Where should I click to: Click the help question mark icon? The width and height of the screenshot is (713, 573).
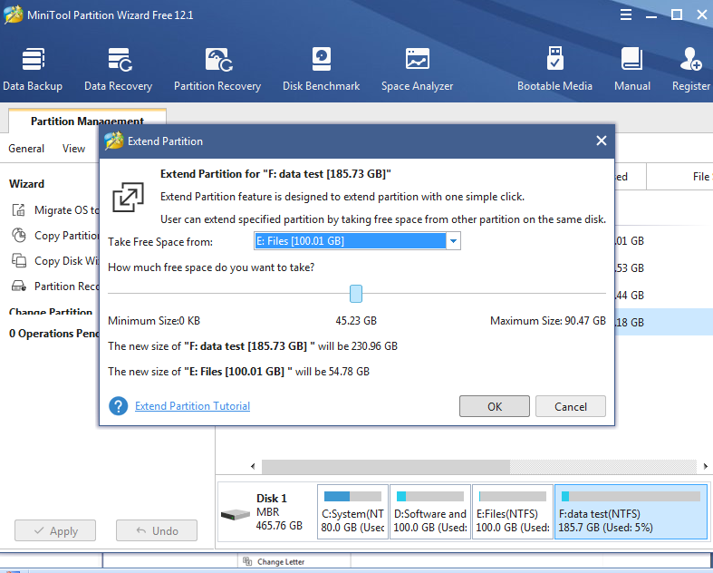(x=118, y=406)
